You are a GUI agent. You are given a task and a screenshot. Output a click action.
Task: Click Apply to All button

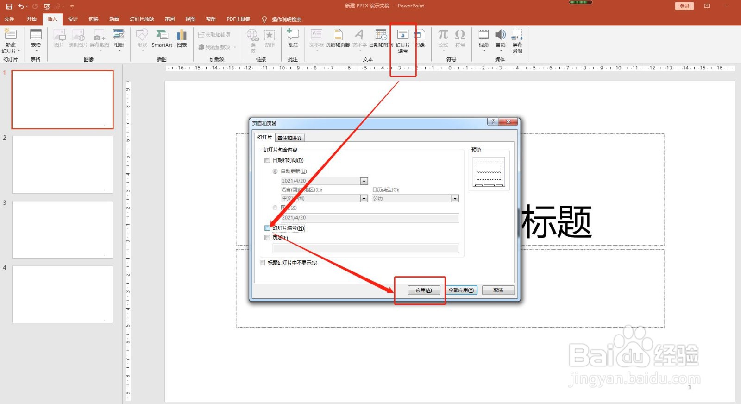[x=461, y=290]
